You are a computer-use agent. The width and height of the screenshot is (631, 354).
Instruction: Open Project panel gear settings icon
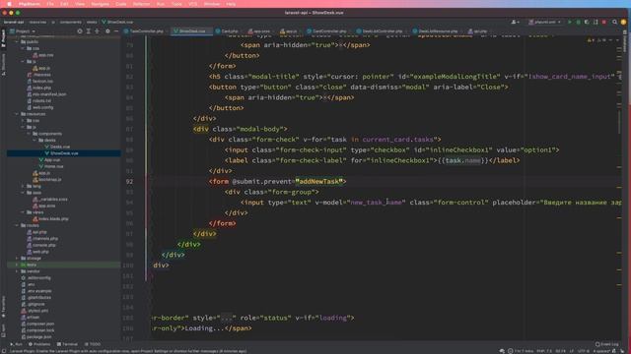(107, 30)
